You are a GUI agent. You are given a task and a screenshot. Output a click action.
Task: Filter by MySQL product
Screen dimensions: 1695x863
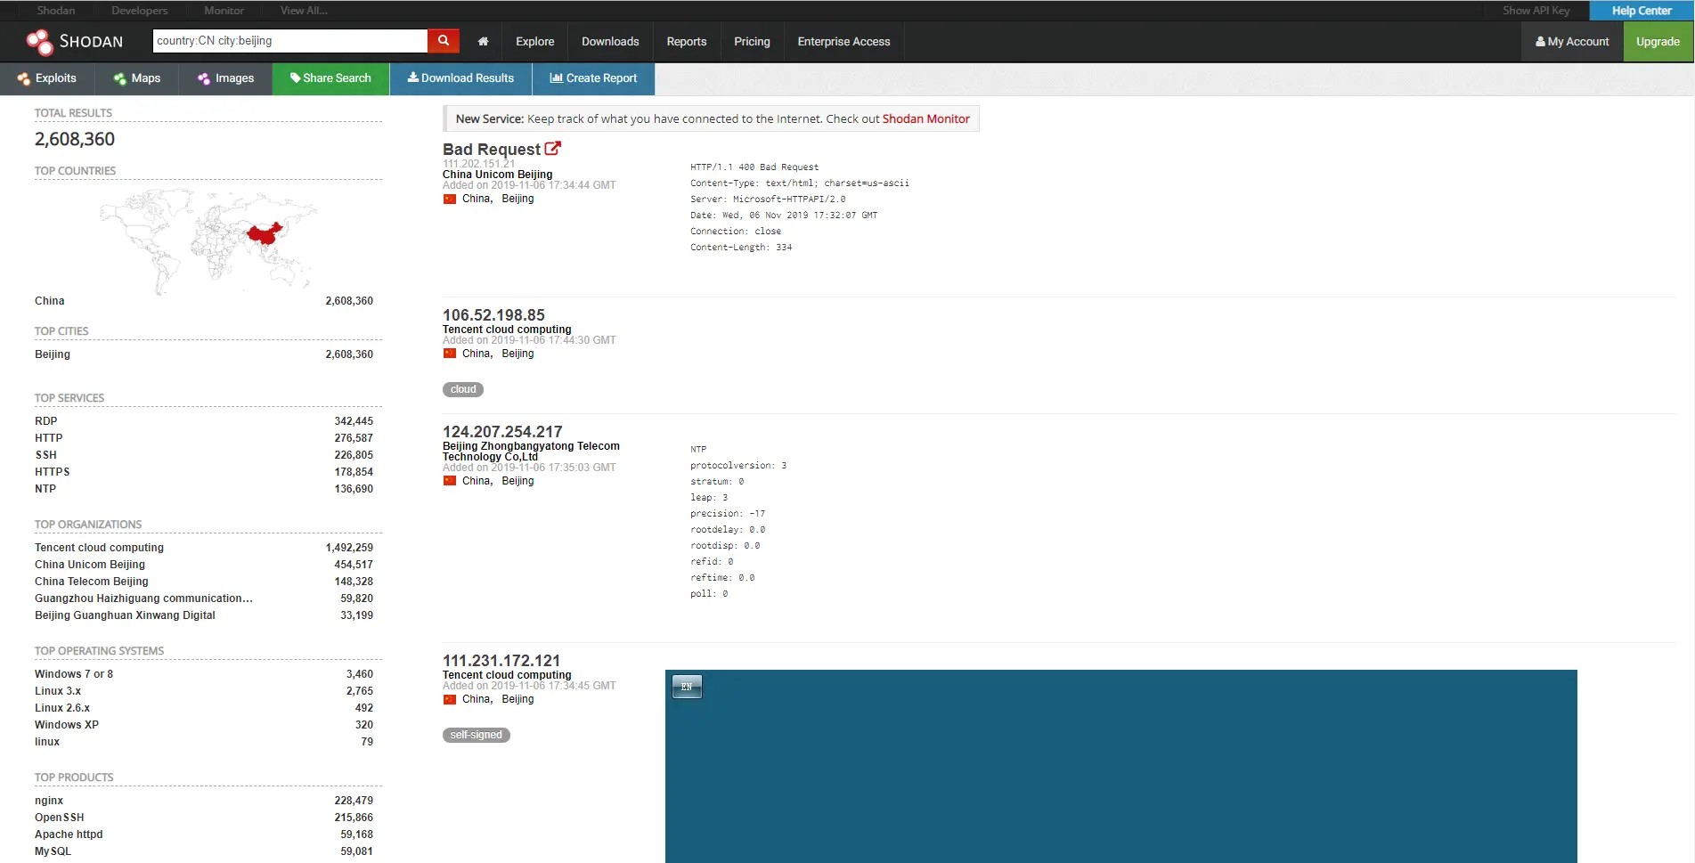coord(53,851)
